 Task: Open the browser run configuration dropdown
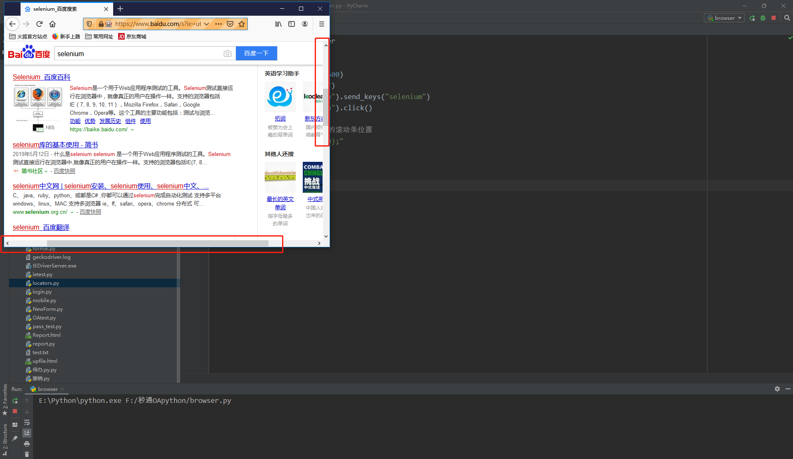[724, 18]
